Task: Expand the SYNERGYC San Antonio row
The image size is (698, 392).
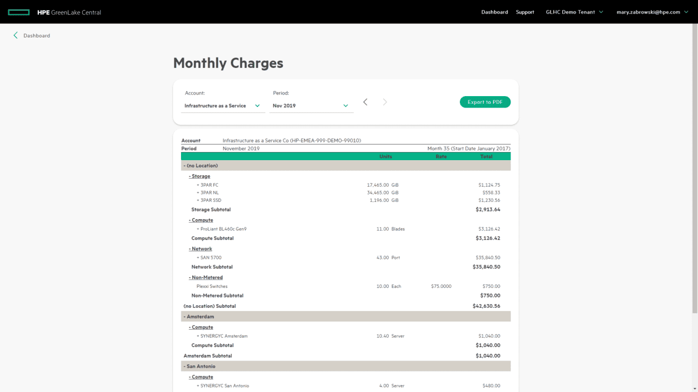Action: coord(223,386)
